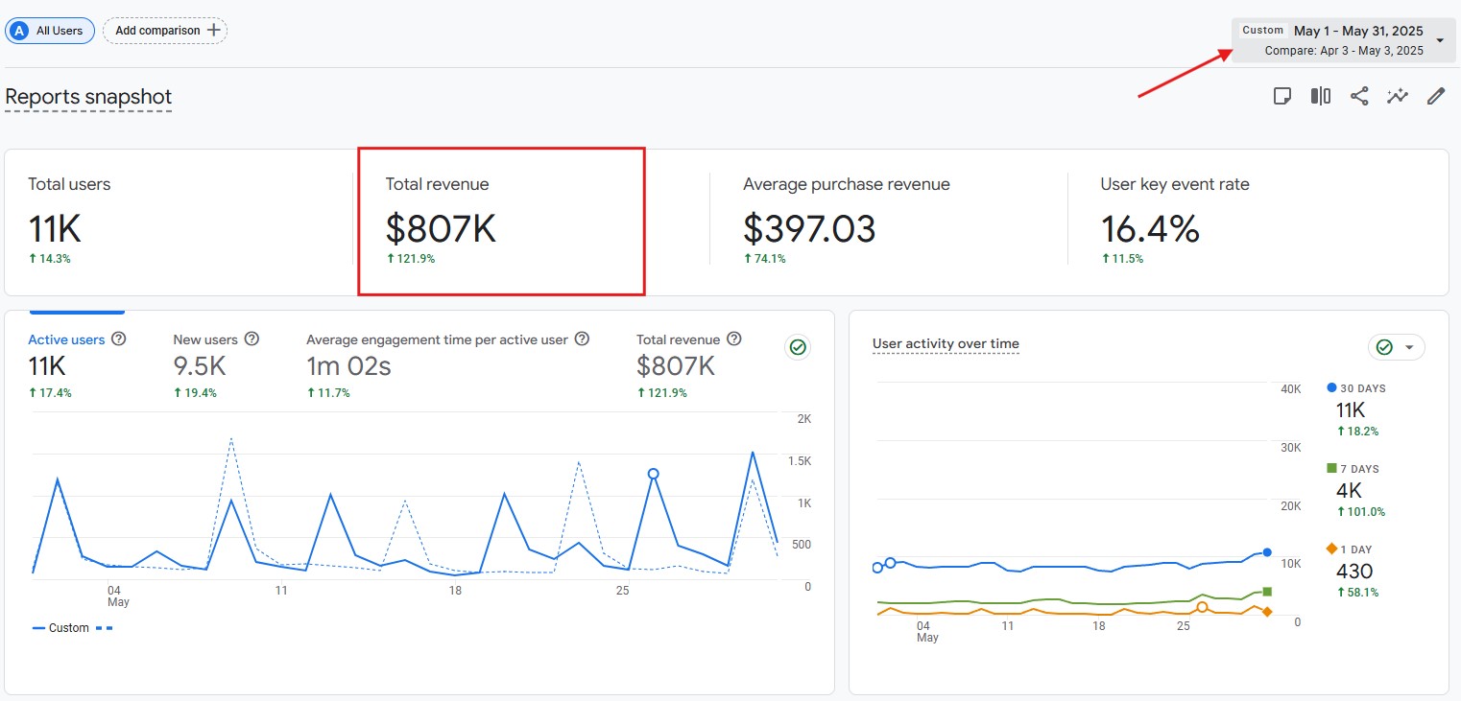
Task: Open the date range picker dropdown arrow
Action: pos(1440,40)
